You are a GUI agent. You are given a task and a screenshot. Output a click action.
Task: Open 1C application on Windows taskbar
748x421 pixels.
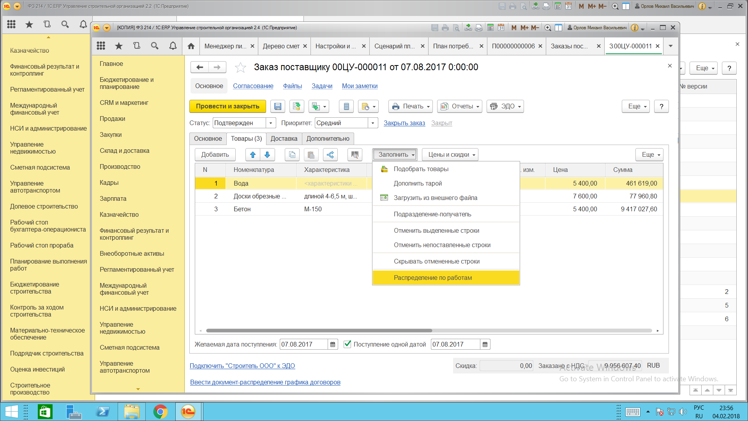pyautogui.click(x=188, y=412)
